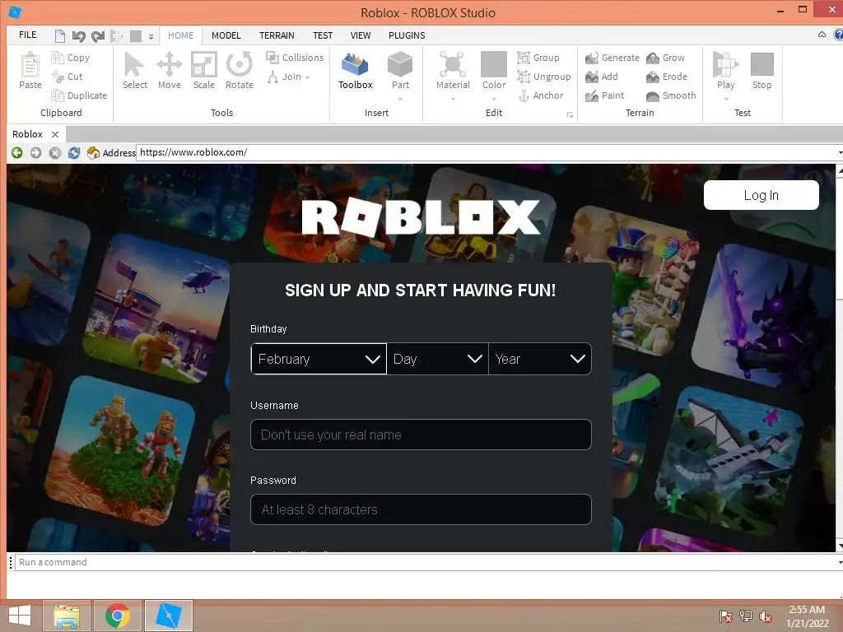The image size is (843, 632).
Task: Click the Username input field
Action: 421,434
